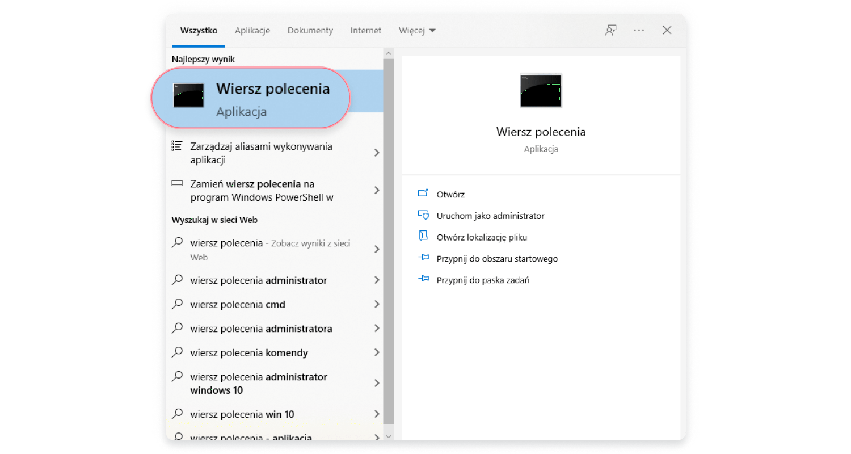
Task: Click the shield icon for Uruchom jako administrator
Action: pyautogui.click(x=423, y=215)
